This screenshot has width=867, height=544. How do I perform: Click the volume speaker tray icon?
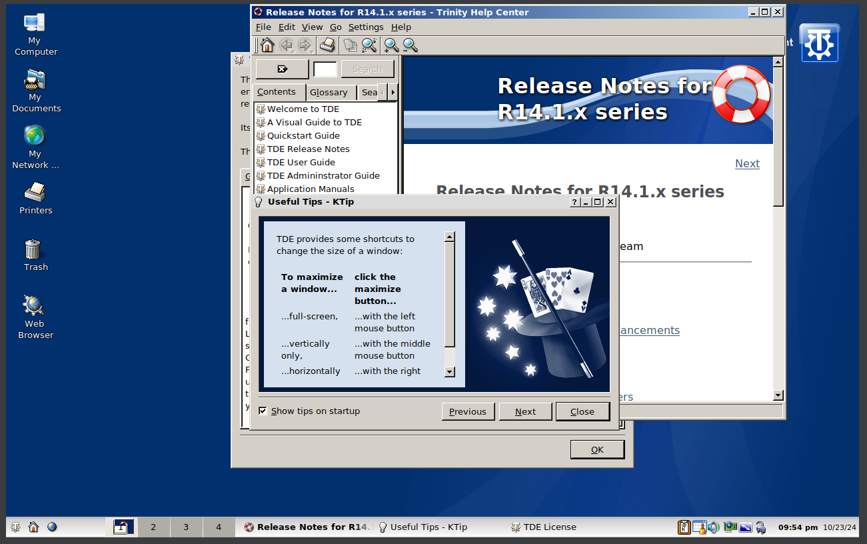click(x=714, y=527)
